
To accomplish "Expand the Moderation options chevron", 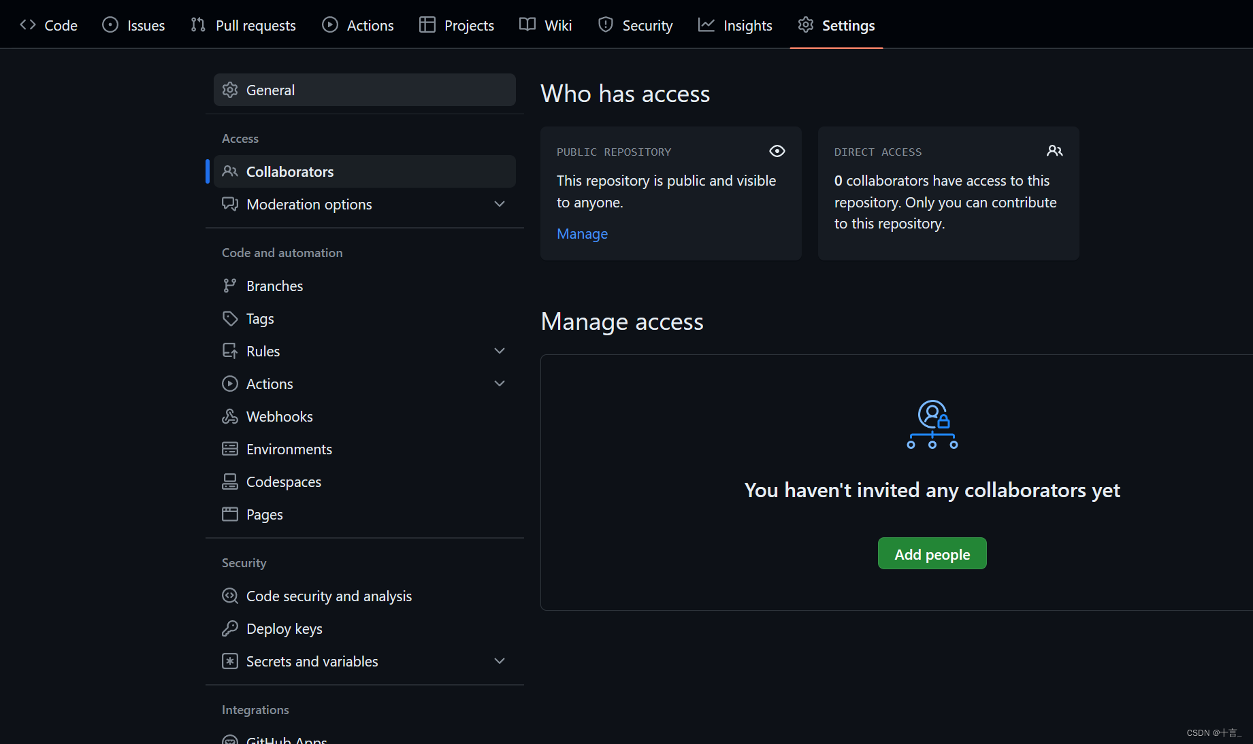I will [500, 204].
